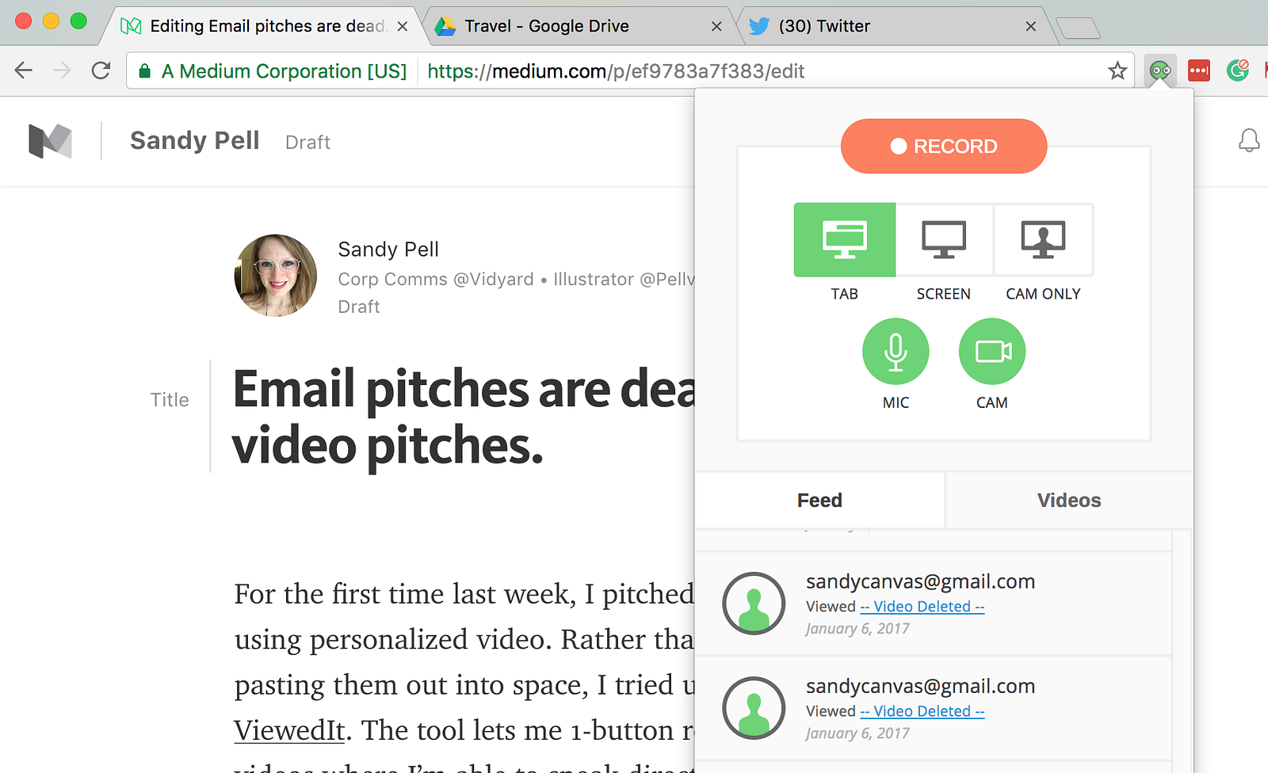
Task: Start recording with the RECORD button
Action: coord(944,147)
